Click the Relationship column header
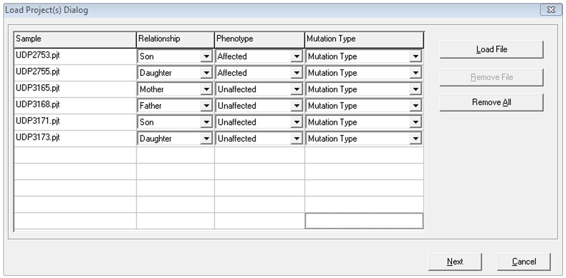The width and height of the screenshot is (566, 278). [176, 39]
